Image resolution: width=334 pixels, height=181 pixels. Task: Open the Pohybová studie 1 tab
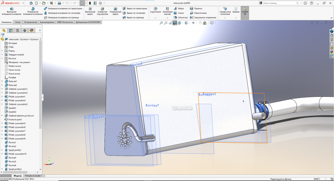tap(34, 176)
